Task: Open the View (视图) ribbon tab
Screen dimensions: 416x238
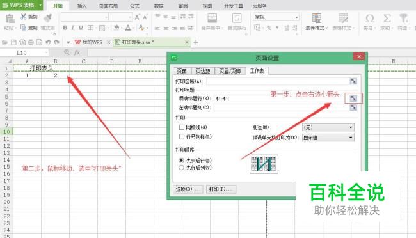Action: (207, 6)
